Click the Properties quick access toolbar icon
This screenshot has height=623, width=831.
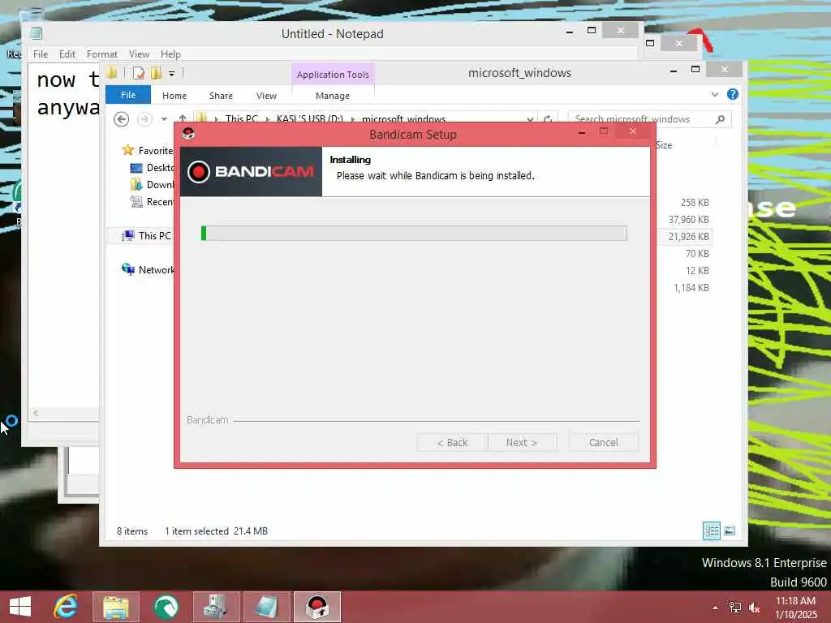pyautogui.click(x=138, y=73)
